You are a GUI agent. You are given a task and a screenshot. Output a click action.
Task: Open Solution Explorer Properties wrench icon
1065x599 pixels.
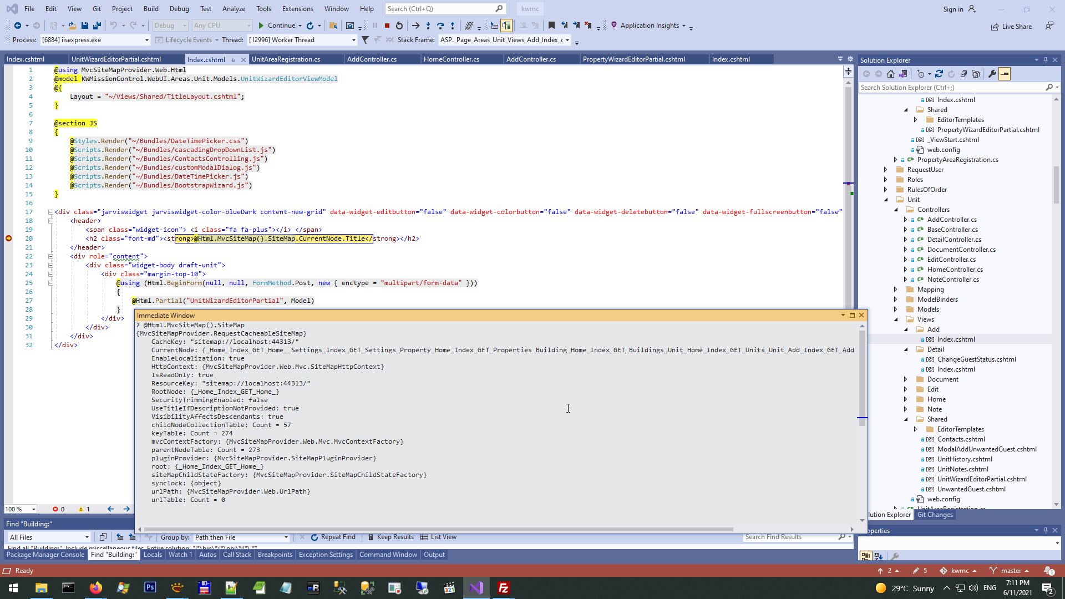pyautogui.click(x=992, y=74)
